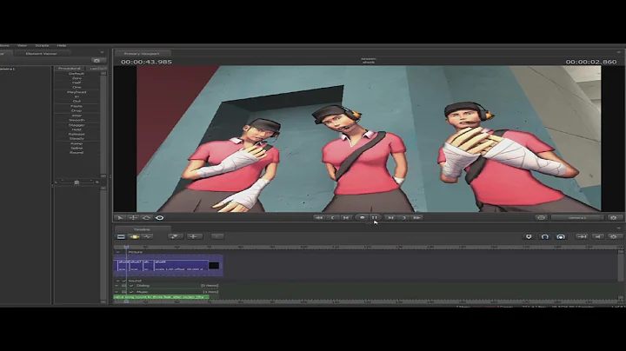Activate the move manipulator tool
Image resolution: width=626 pixels, height=351 pixels.
pyautogui.click(x=133, y=218)
